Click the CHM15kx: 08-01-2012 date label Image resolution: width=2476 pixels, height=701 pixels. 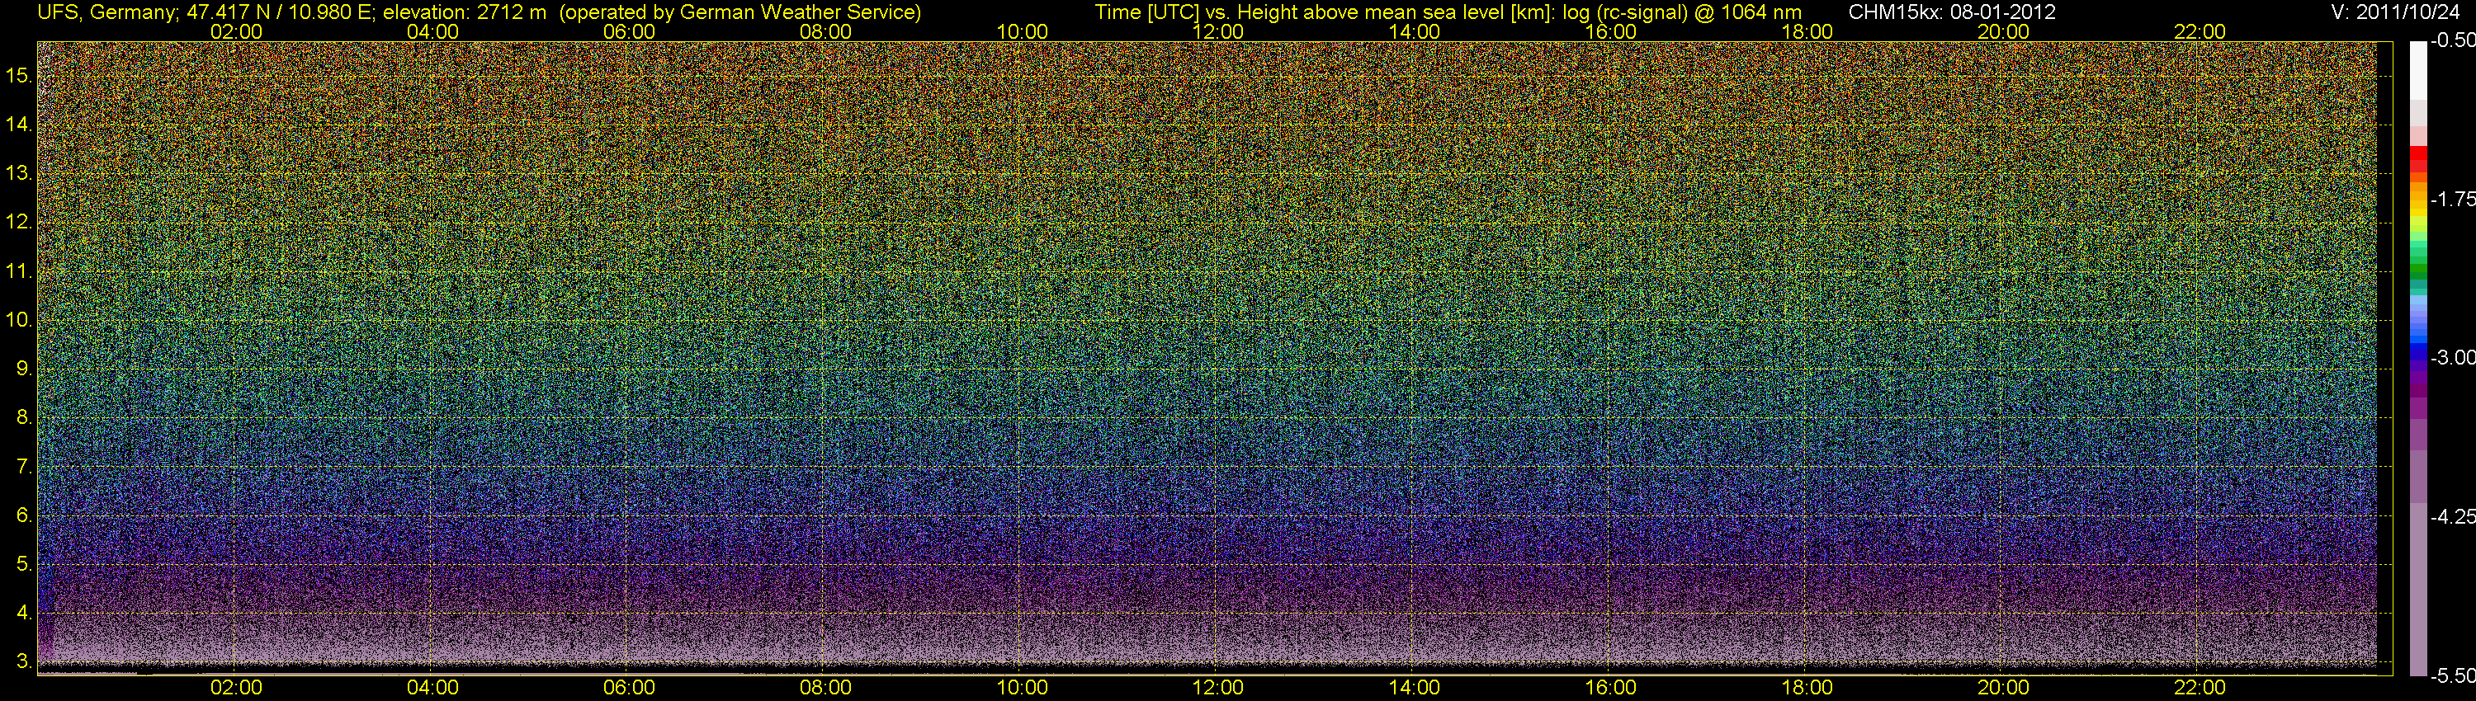click(x=1952, y=12)
